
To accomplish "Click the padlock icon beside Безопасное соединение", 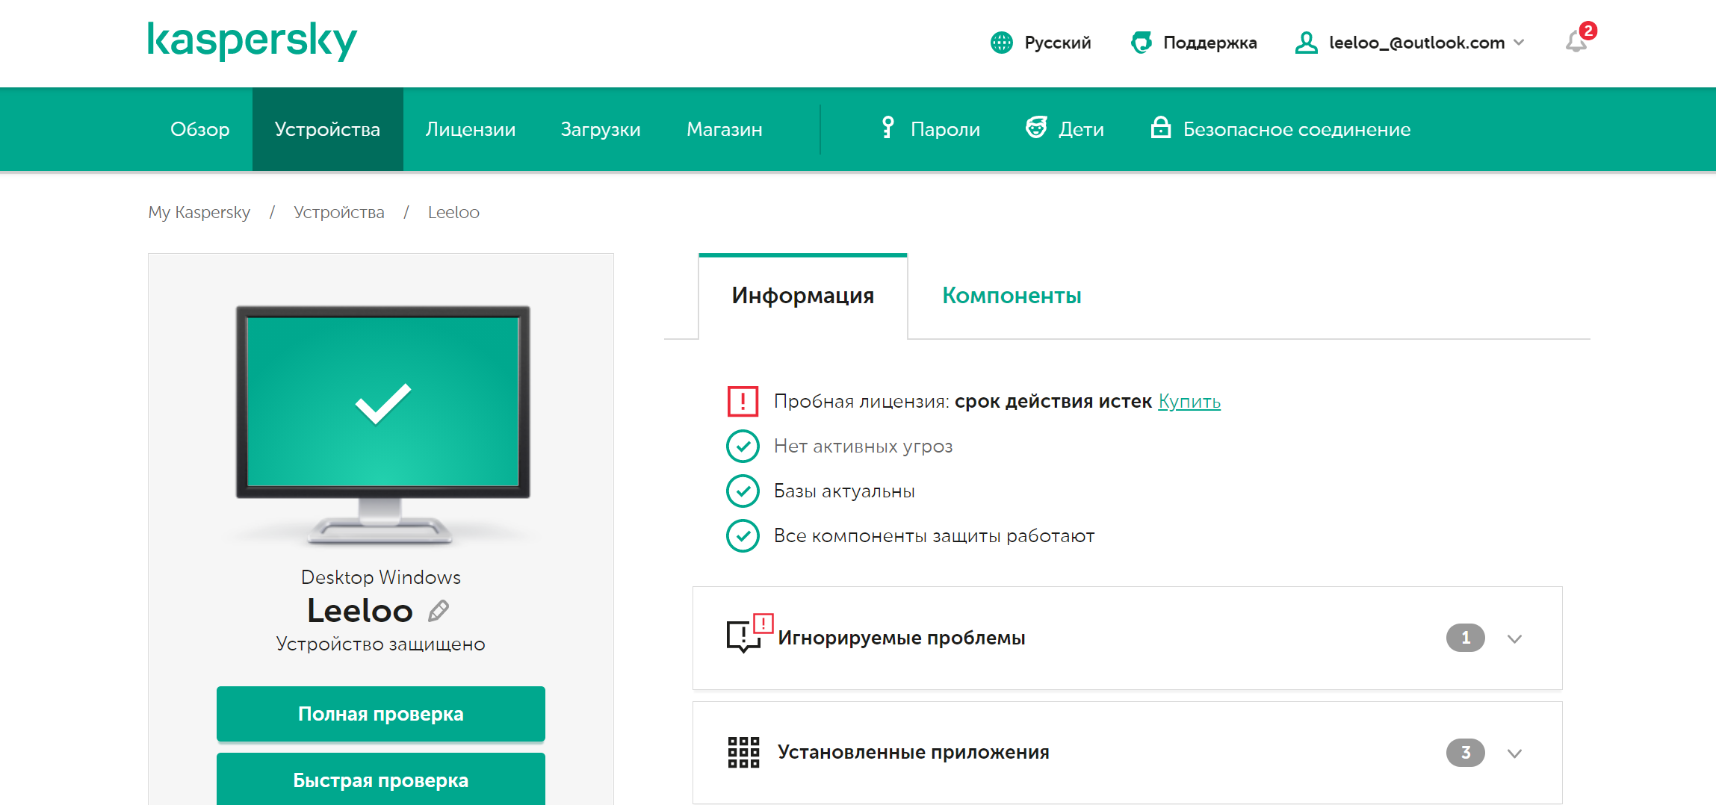I will click(x=1160, y=128).
